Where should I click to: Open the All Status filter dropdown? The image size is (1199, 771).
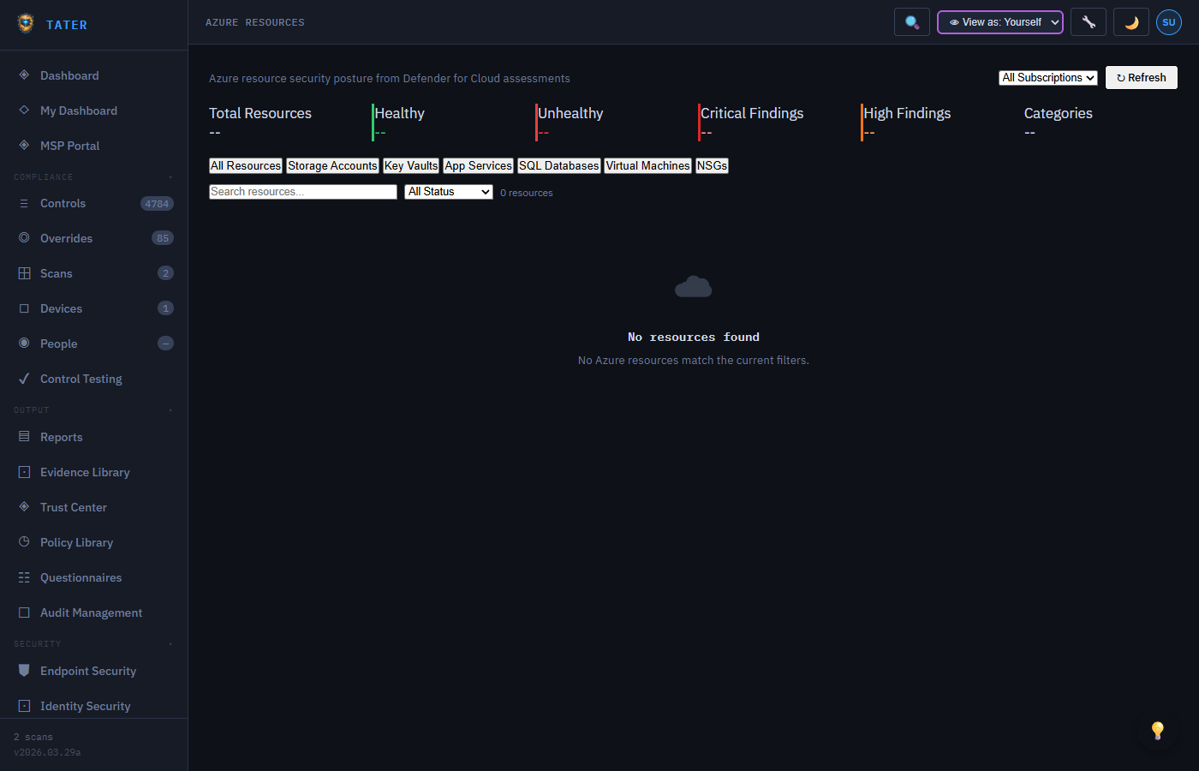449,192
